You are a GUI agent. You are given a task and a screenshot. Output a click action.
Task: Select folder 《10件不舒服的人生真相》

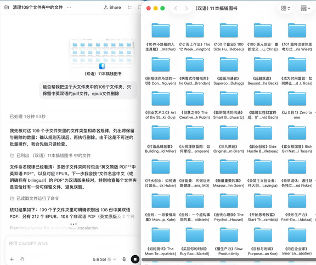pyautogui.click(x=161, y=30)
